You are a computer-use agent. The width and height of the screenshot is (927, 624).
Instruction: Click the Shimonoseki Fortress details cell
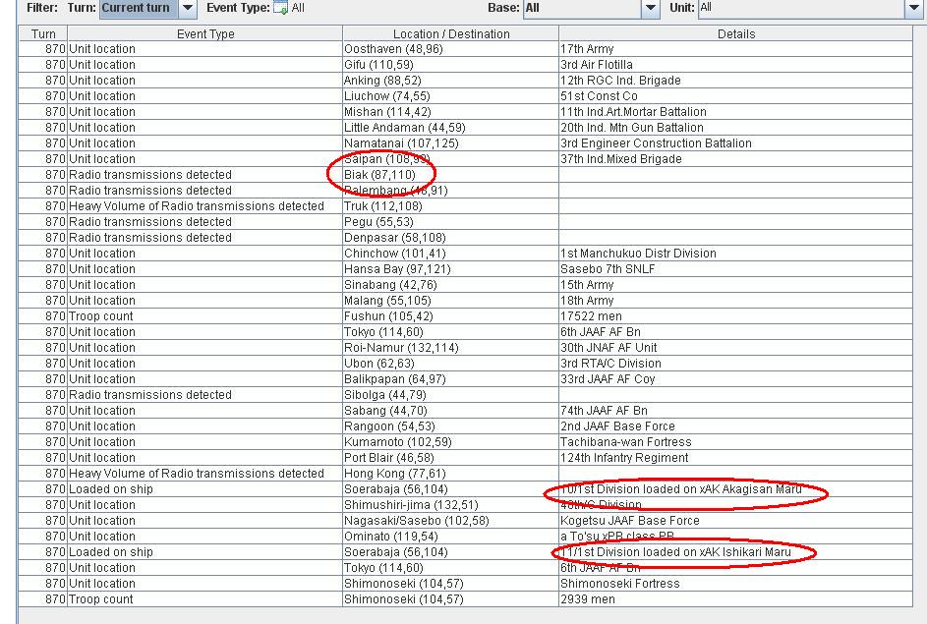click(735, 584)
